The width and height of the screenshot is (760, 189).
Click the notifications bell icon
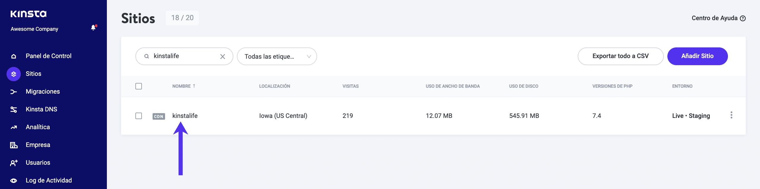click(93, 28)
